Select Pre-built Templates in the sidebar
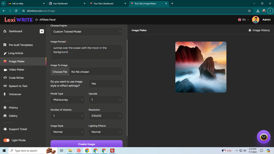This screenshot has height=154, width=274. (x=21, y=45)
